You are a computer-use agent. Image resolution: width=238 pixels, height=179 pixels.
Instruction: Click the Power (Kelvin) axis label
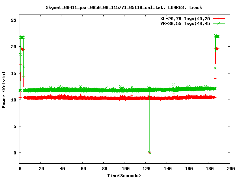(4, 90)
